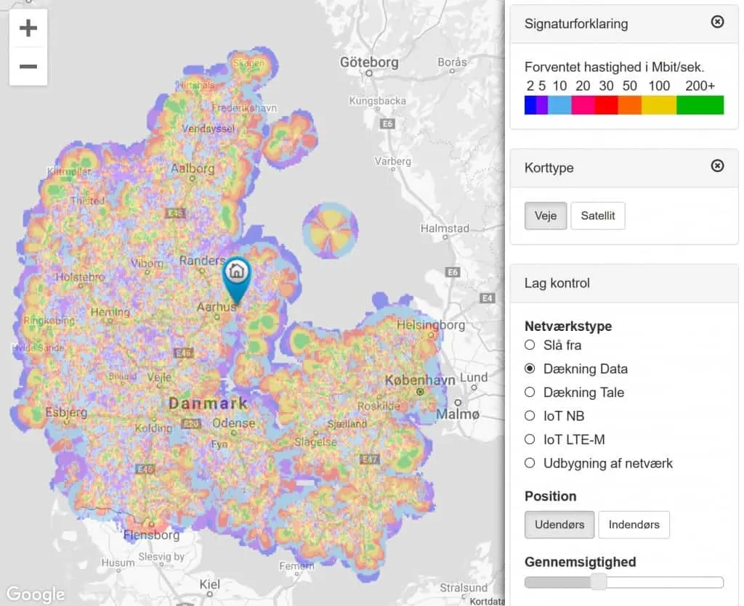The width and height of the screenshot is (744, 606).
Task: Click the Google logo on the map
Action: point(36,593)
